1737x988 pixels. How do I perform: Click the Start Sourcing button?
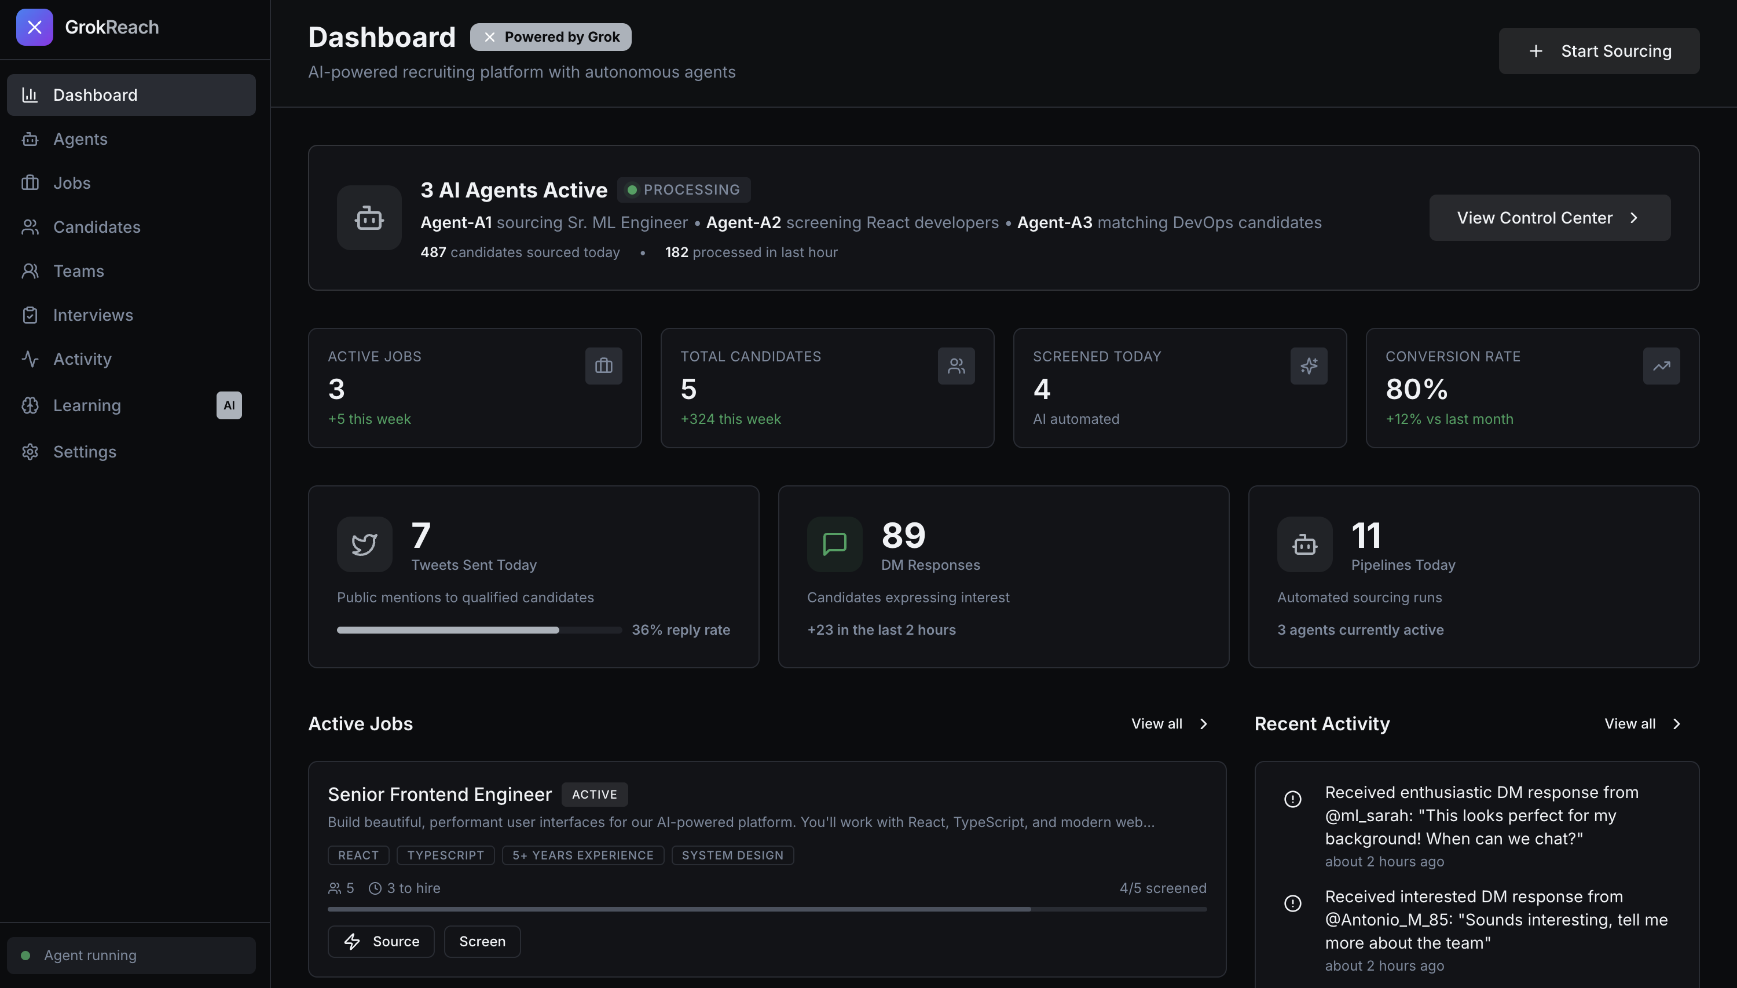click(1599, 51)
